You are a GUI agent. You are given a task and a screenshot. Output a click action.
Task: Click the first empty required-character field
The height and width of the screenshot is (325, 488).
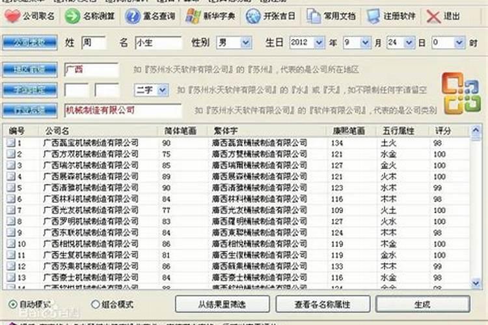tap(76, 90)
